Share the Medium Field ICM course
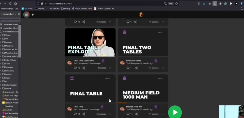 click(x=136, y=114)
